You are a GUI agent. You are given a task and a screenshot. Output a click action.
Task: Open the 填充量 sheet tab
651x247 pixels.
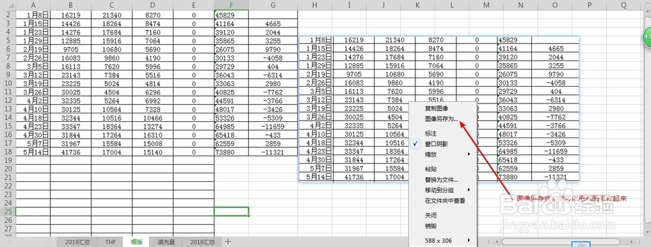click(x=167, y=242)
